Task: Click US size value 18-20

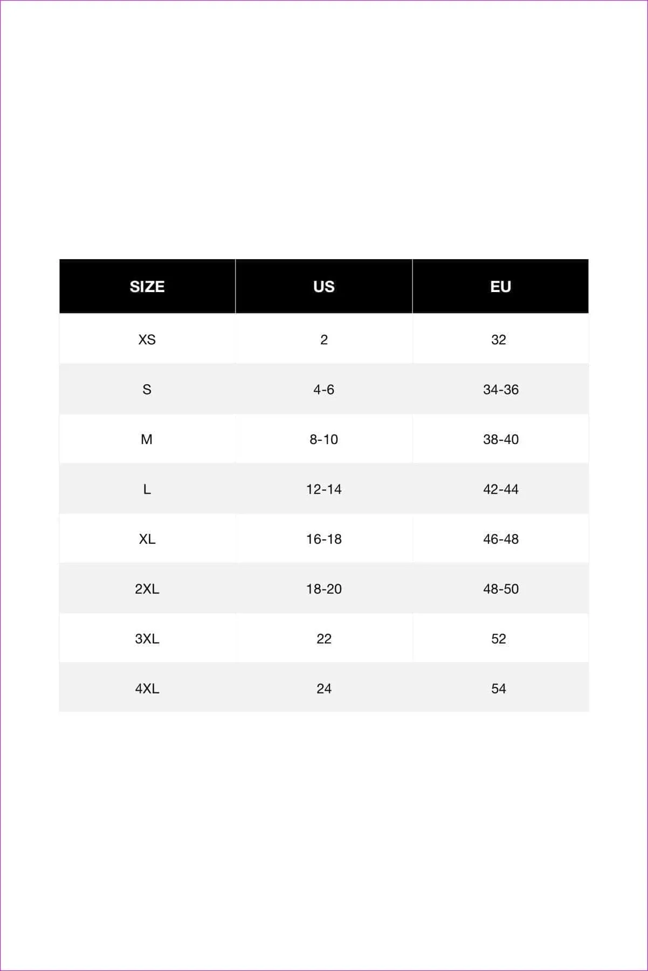Action: (x=324, y=588)
